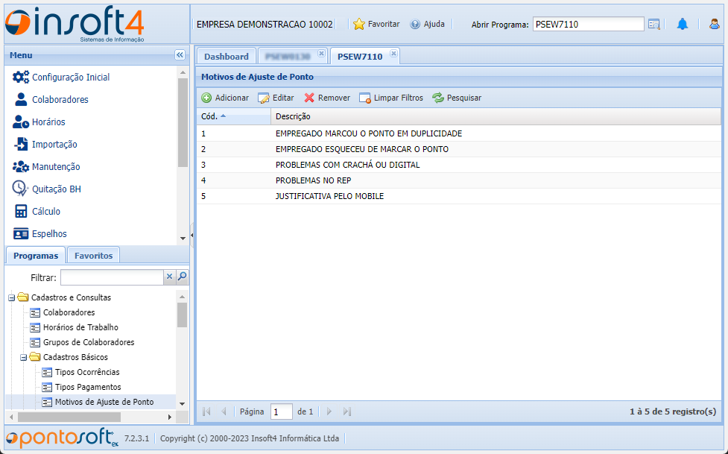This screenshot has height=454, width=728.
Task: Collapse the Cadastros Básicos folder node
Action: point(24,357)
